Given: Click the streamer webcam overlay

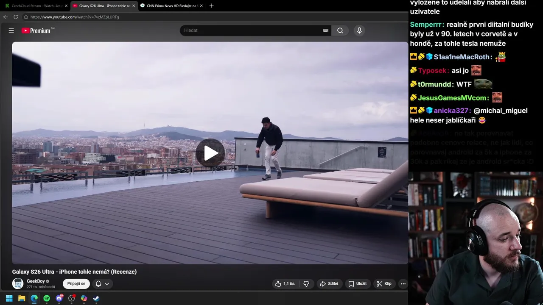Looking at the screenshot, I should coord(476,238).
